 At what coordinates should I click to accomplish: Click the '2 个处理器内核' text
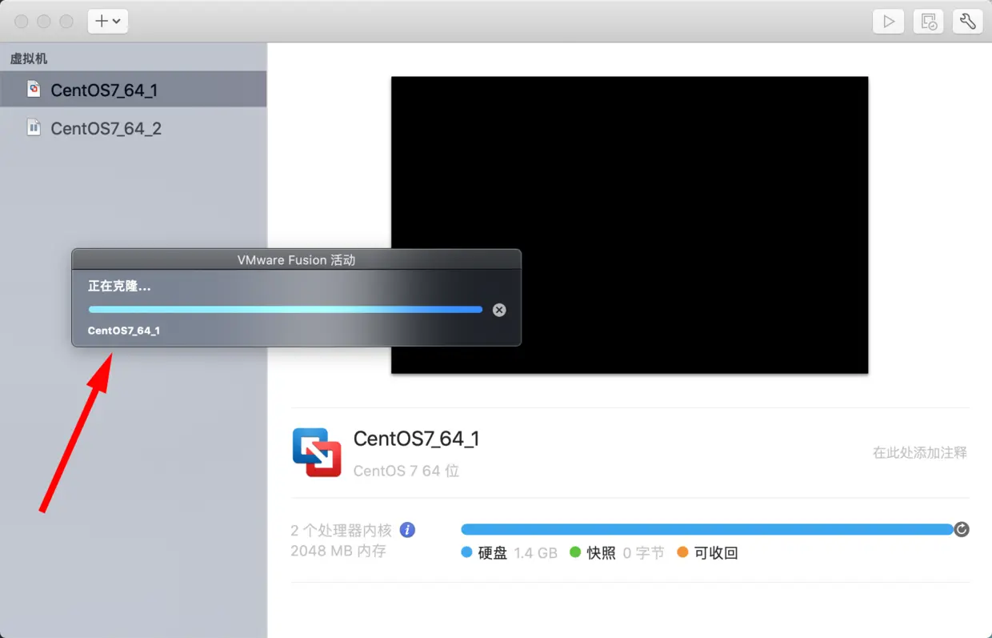[342, 530]
